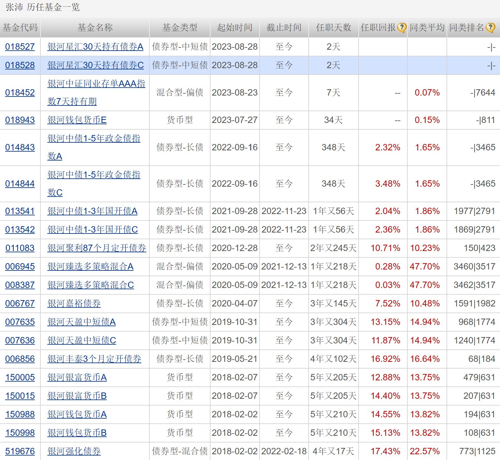Open 银河钱包货币E fund page
500x460 pixels.
click(x=77, y=120)
